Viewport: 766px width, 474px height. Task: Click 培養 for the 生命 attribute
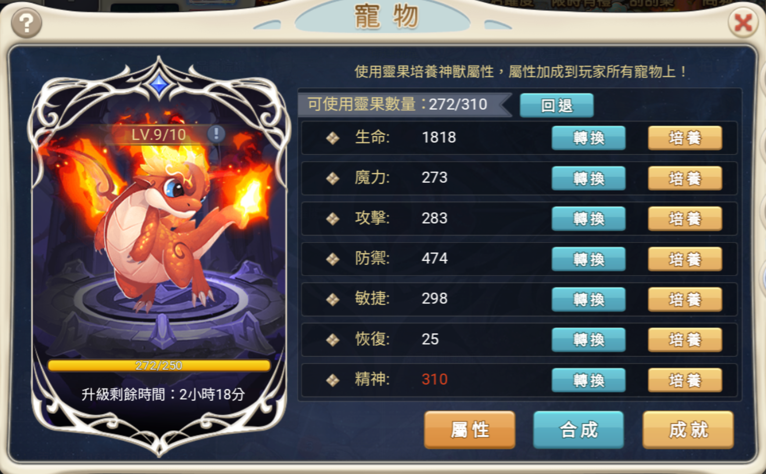click(x=685, y=138)
